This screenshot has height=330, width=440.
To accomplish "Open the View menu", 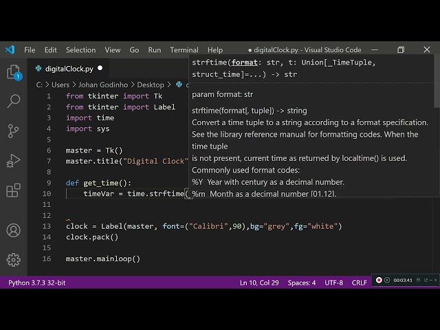I will click(113, 50).
